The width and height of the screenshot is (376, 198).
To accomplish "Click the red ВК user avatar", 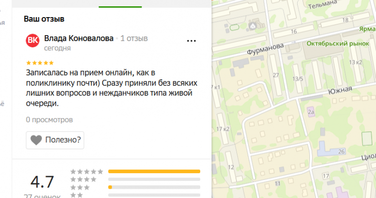I will pos(33,40).
